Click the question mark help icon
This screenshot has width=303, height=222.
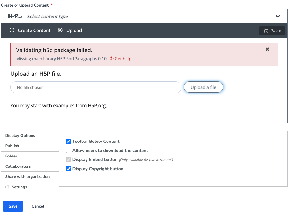point(112,59)
